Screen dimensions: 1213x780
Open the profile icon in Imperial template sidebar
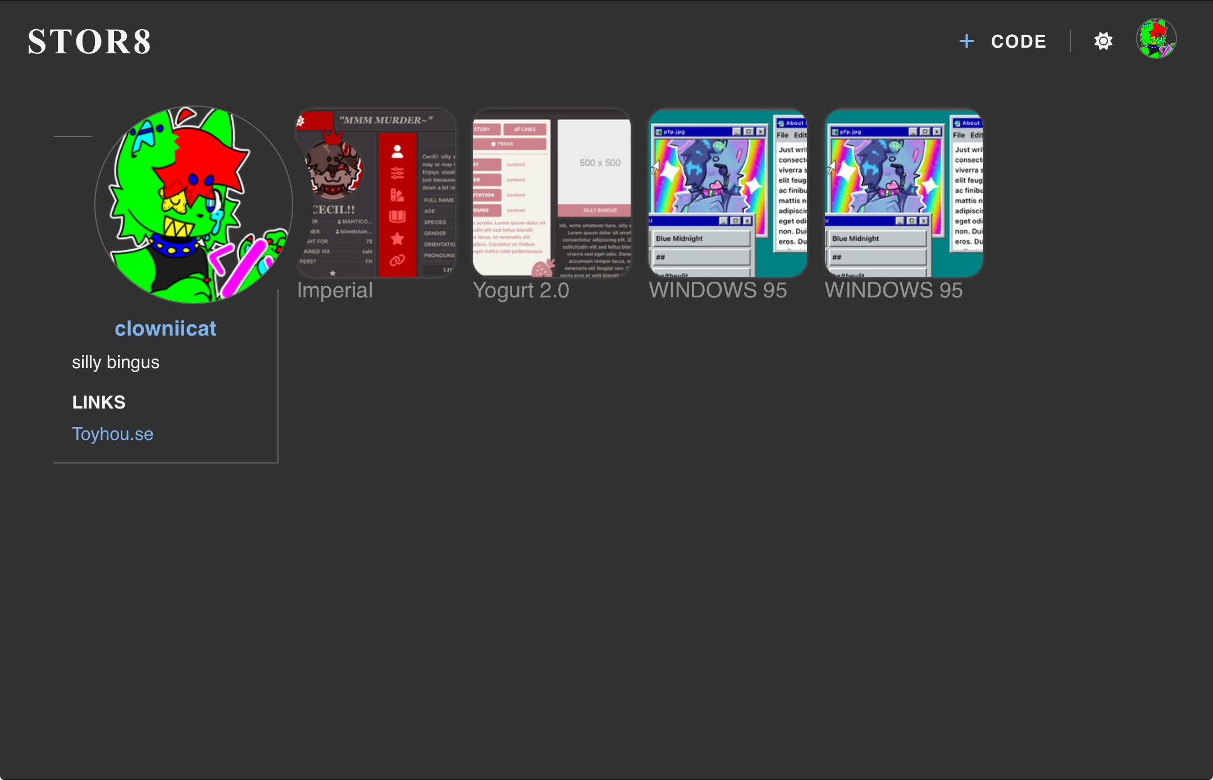398,152
